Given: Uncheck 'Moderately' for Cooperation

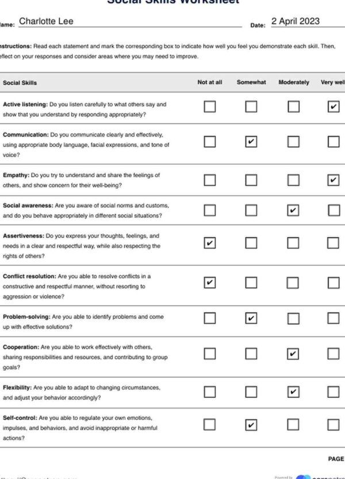Looking at the screenshot, I should tap(293, 353).
